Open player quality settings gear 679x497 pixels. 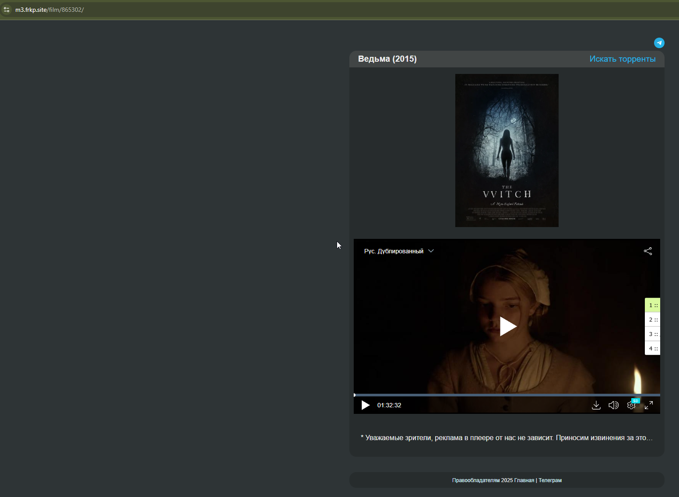coord(631,405)
